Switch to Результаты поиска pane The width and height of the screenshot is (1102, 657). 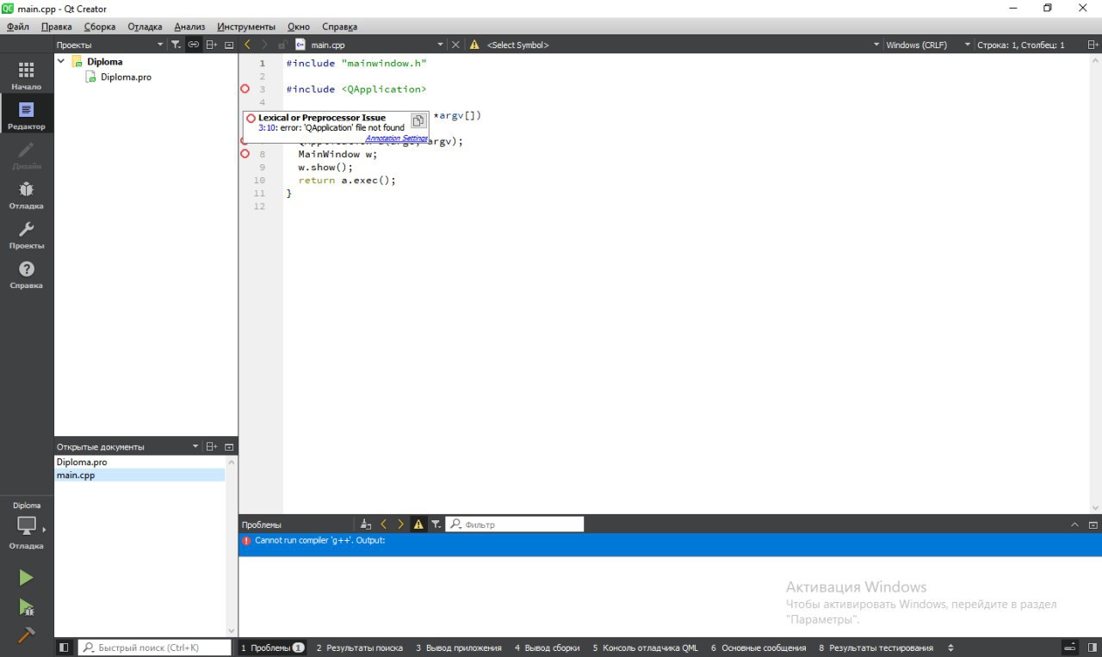pyautogui.click(x=359, y=648)
